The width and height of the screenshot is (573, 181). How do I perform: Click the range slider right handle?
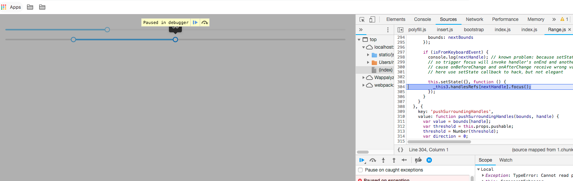tap(175, 40)
